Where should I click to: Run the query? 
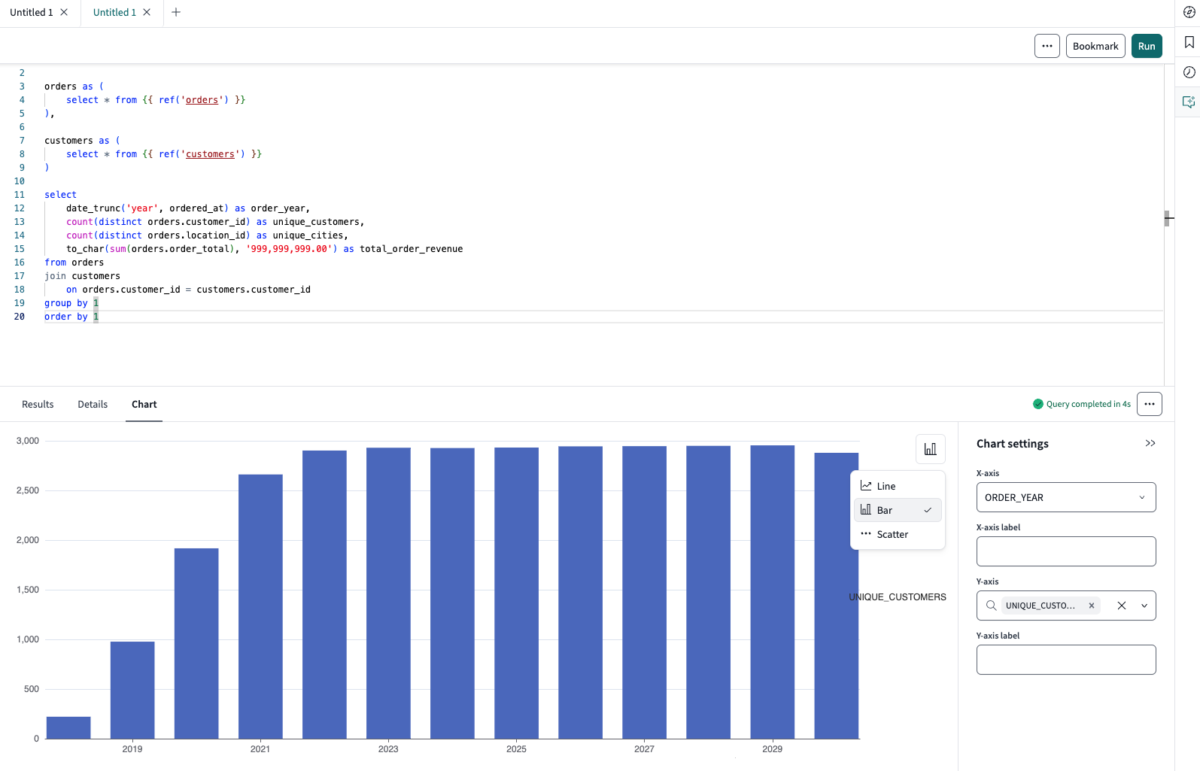point(1146,46)
